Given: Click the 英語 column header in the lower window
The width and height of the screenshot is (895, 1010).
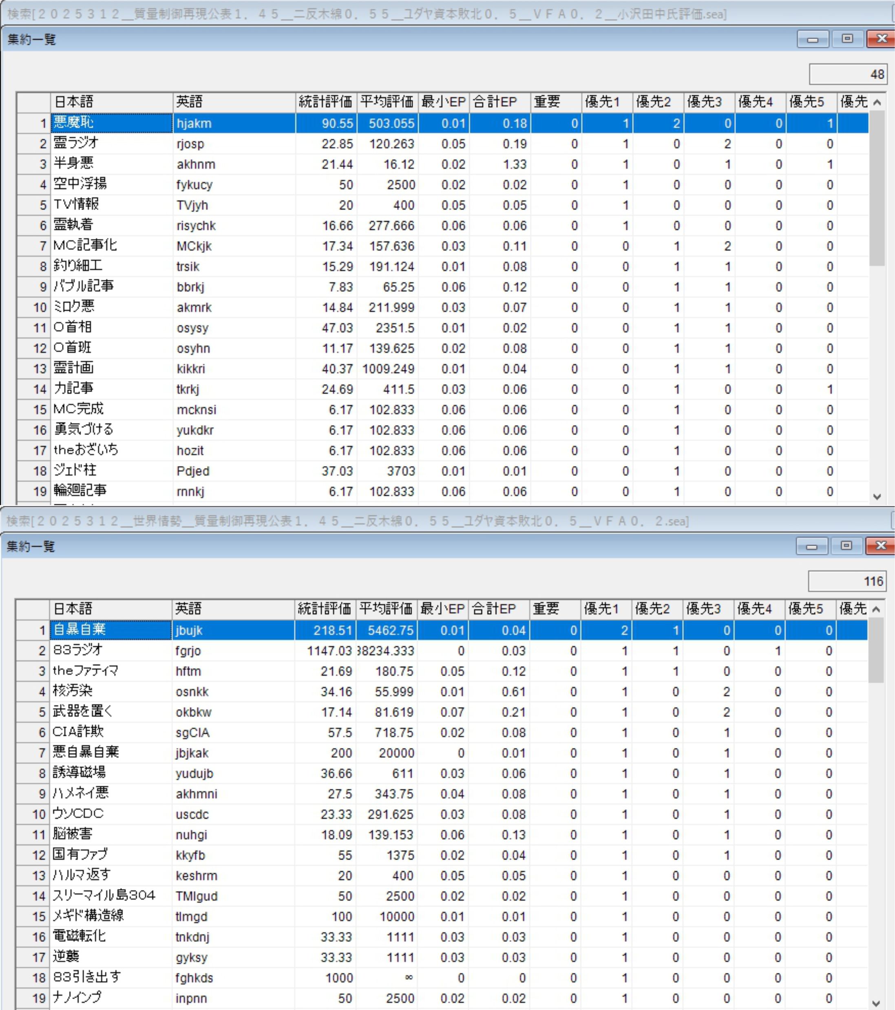Looking at the screenshot, I should pyautogui.click(x=234, y=609).
